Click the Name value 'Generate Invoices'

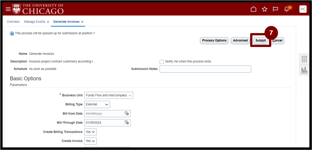point(41,54)
